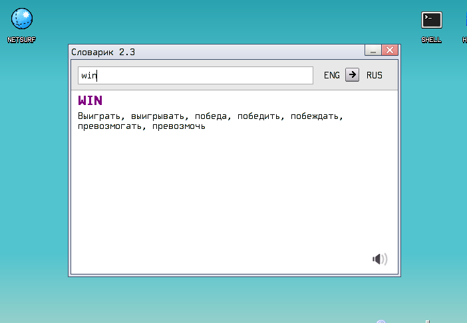Focus the search field containing "win"

[196, 75]
